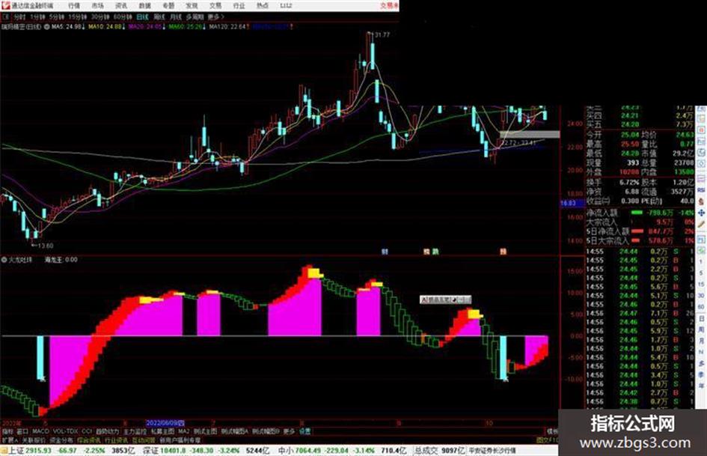Select the 15 minute shortcut in sidebar
Viewport: 707px width, 456px height.
pyautogui.click(x=701, y=285)
